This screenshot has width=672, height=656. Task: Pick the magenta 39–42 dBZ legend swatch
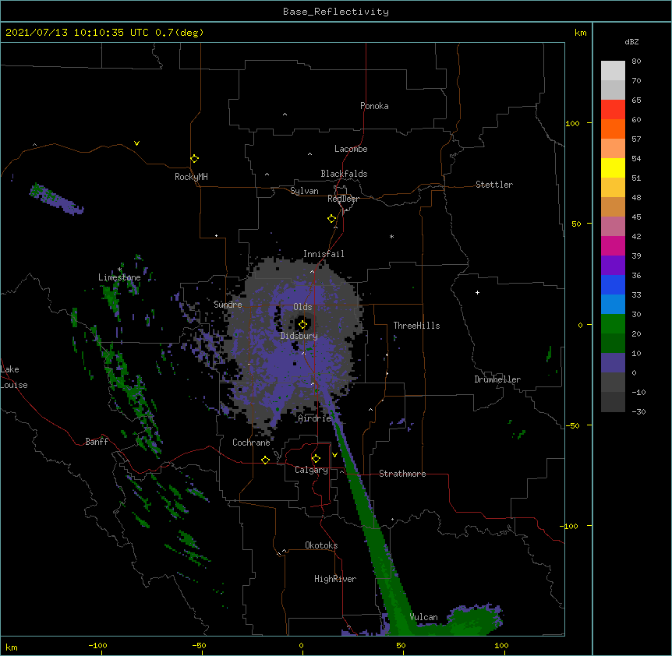click(613, 245)
